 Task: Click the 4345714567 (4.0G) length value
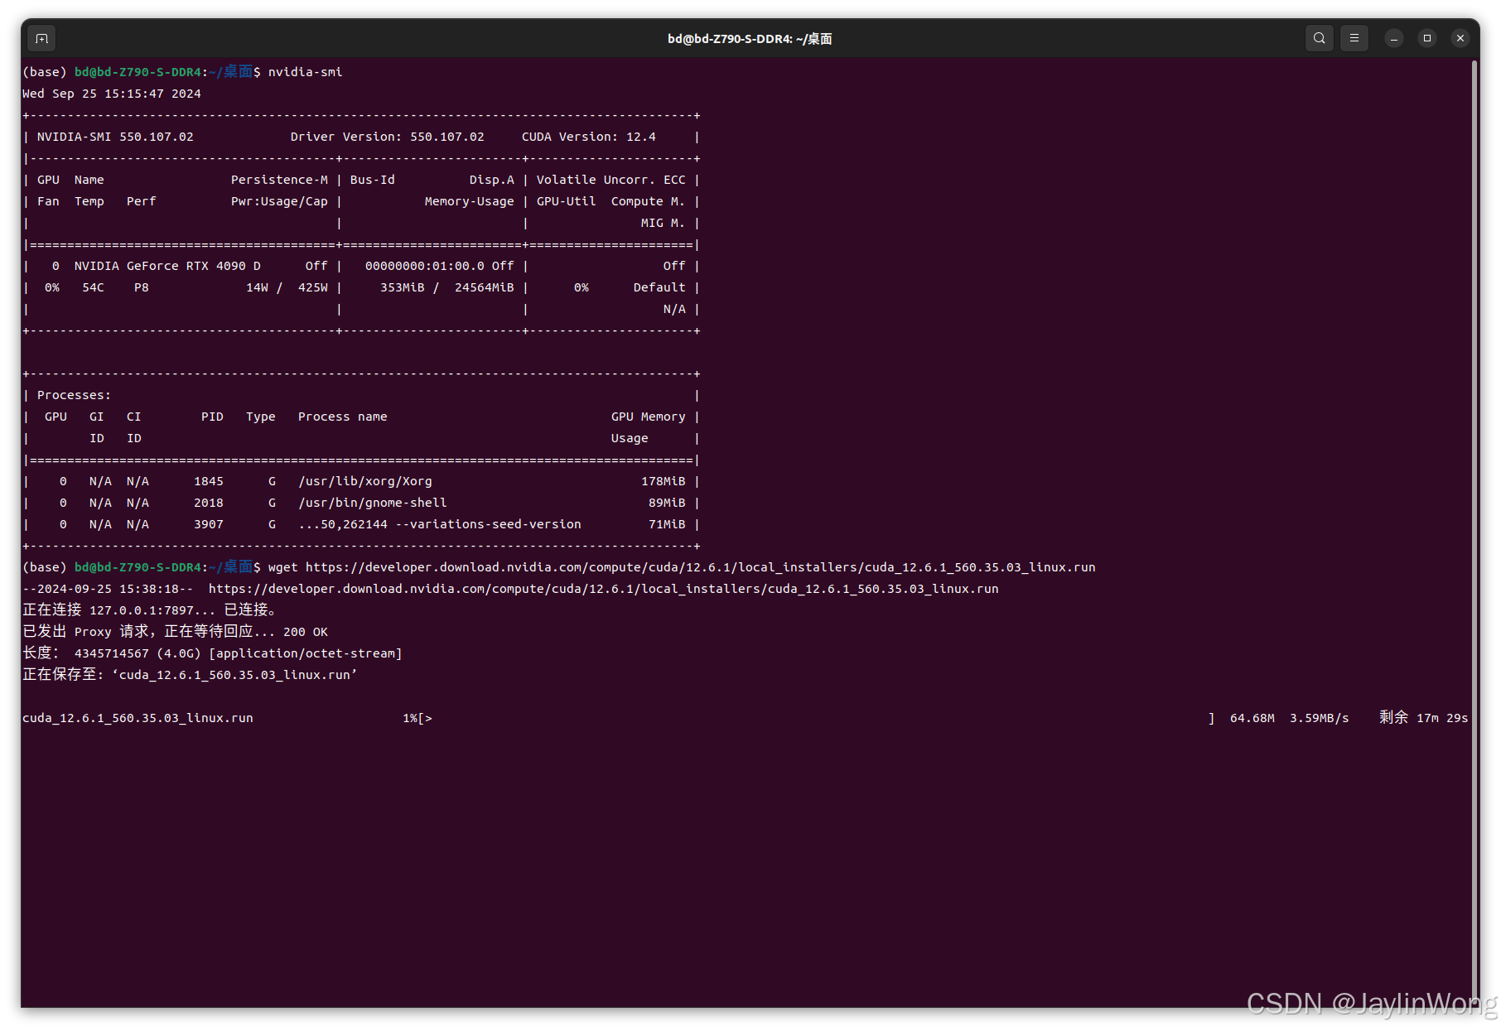138,653
